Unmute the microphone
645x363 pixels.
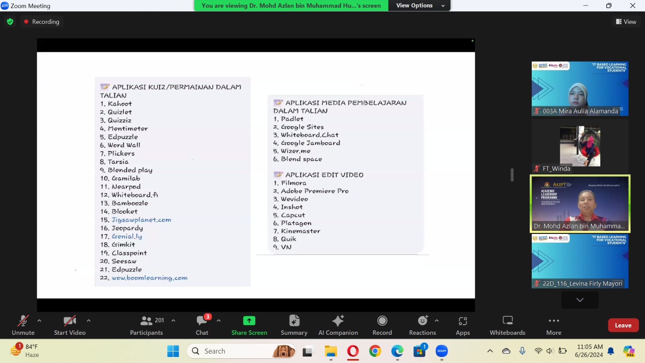coord(23,325)
